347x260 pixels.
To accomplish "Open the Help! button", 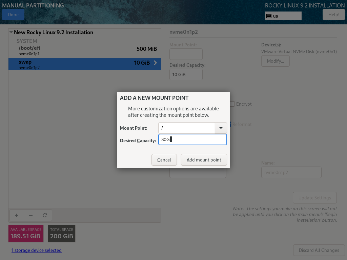I will [x=334, y=15].
